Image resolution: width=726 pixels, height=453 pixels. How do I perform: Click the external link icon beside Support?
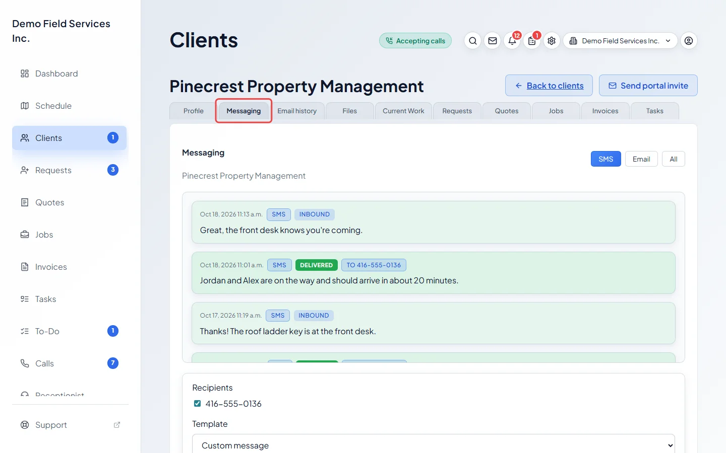click(x=117, y=425)
